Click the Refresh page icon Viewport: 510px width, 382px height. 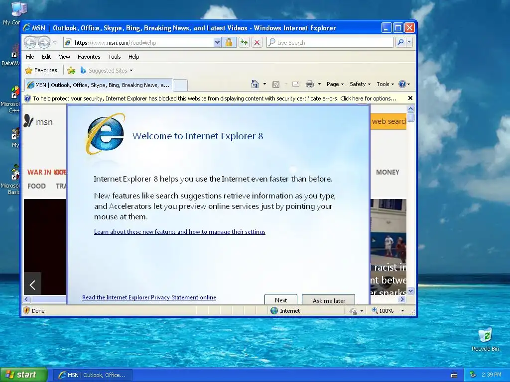244,43
